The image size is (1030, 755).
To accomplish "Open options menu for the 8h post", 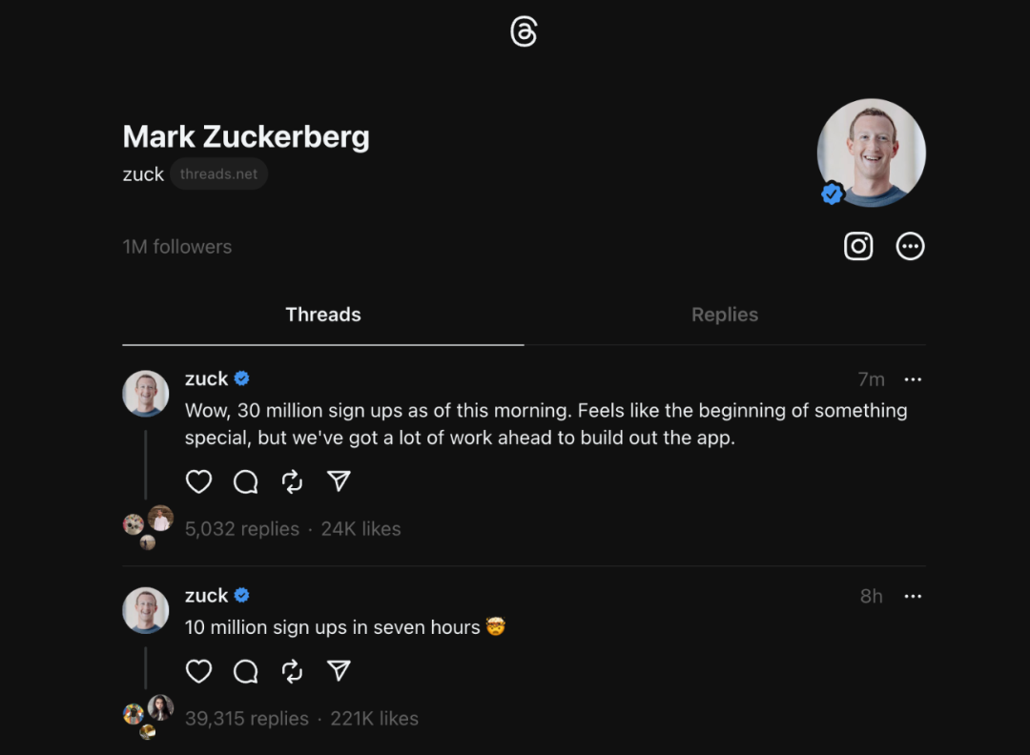I will click(913, 596).
